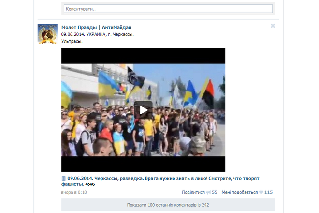Hide the post with X icon
Screen dimensions: 319x213
[273, 26]
